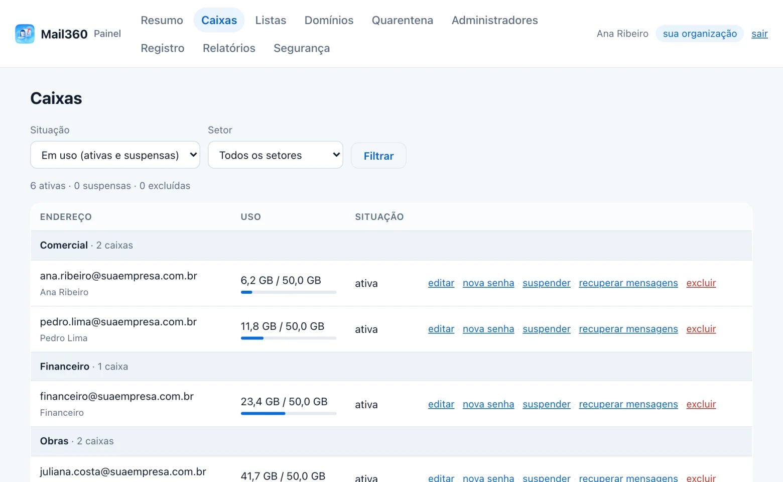
Task: Select the Caixas tab
Action: click(x=219, y=20)
